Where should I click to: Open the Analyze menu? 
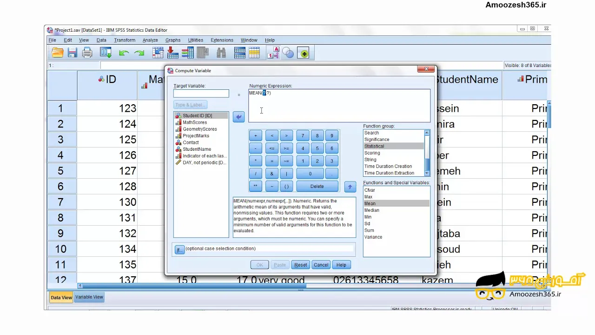coord(150,40)
